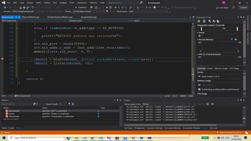Click the Undo toolbar icon
Image resolution: width=251 pixels, height=141 pixels.
tap(33, 7)
